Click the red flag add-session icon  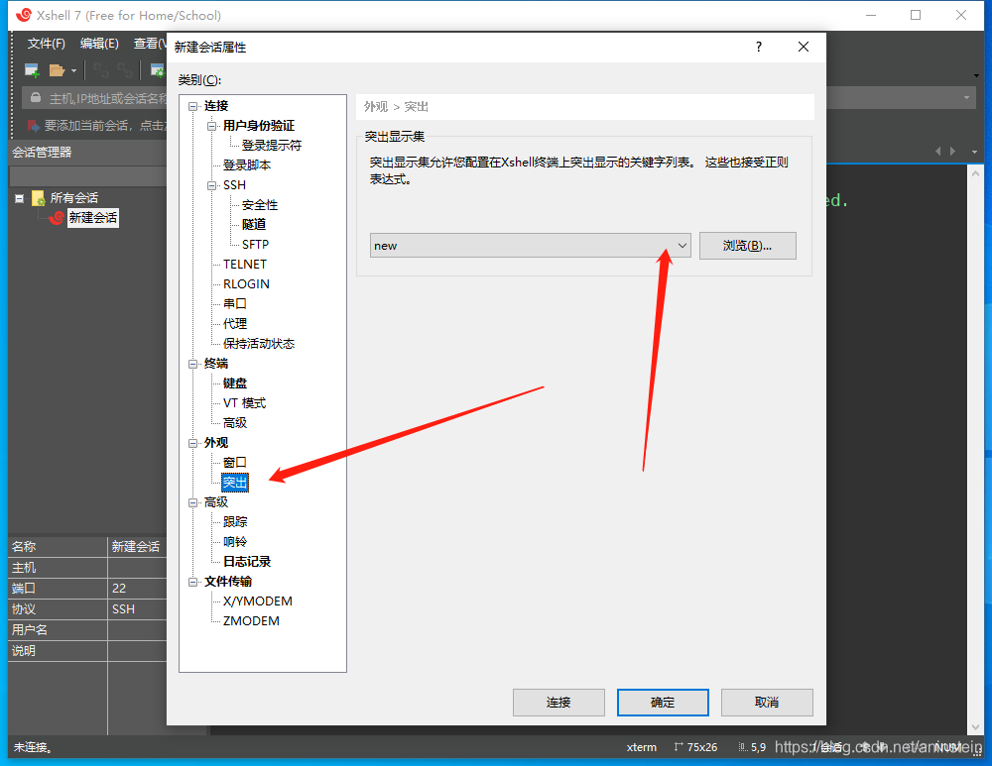coord(33,125)
